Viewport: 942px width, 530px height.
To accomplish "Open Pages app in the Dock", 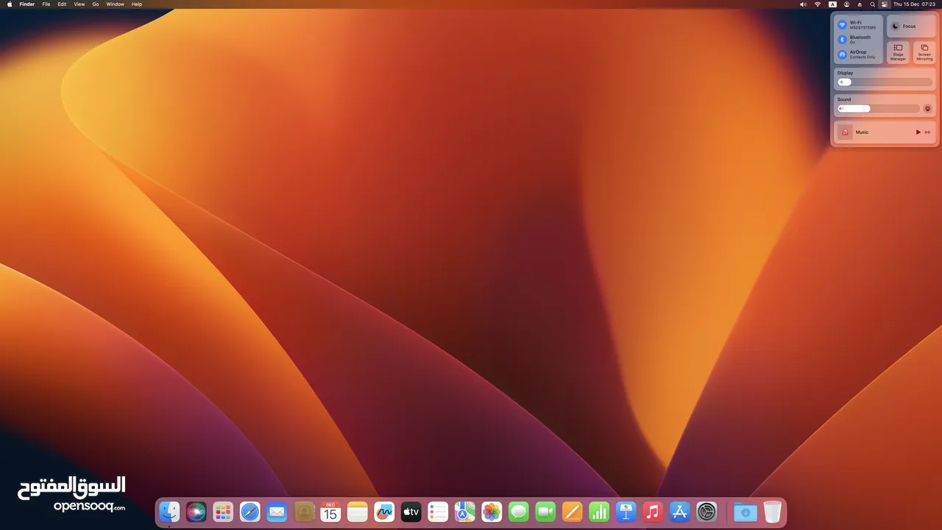I will 572,512.
